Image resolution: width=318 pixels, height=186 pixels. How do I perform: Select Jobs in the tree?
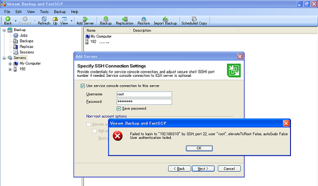tap(24, 35)
